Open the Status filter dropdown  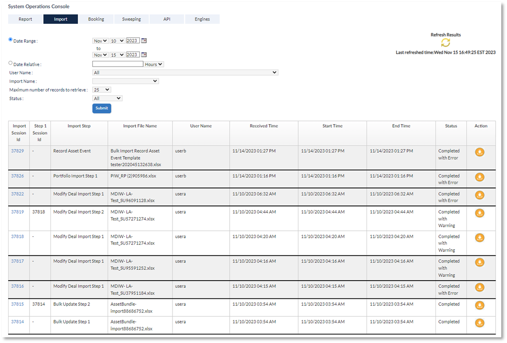(107, 98)
